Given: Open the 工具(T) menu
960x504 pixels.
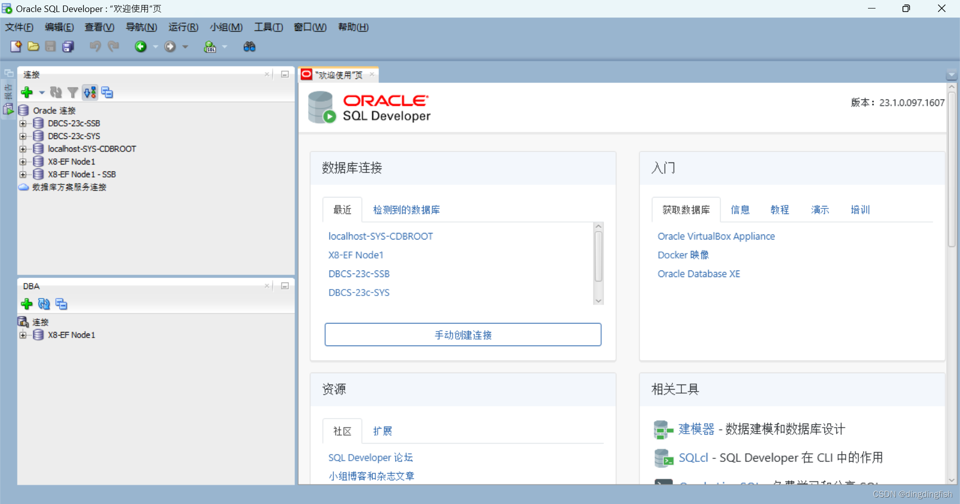Looking at the screenshot, I should point(268,27).
